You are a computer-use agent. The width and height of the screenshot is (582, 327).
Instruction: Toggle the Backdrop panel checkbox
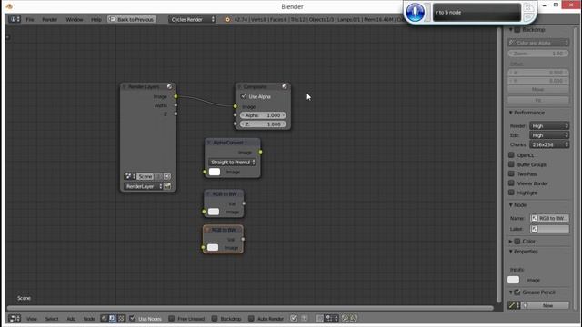point(517,30)
